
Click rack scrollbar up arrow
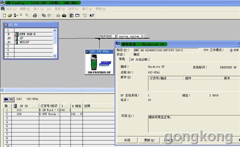(55, 31)
